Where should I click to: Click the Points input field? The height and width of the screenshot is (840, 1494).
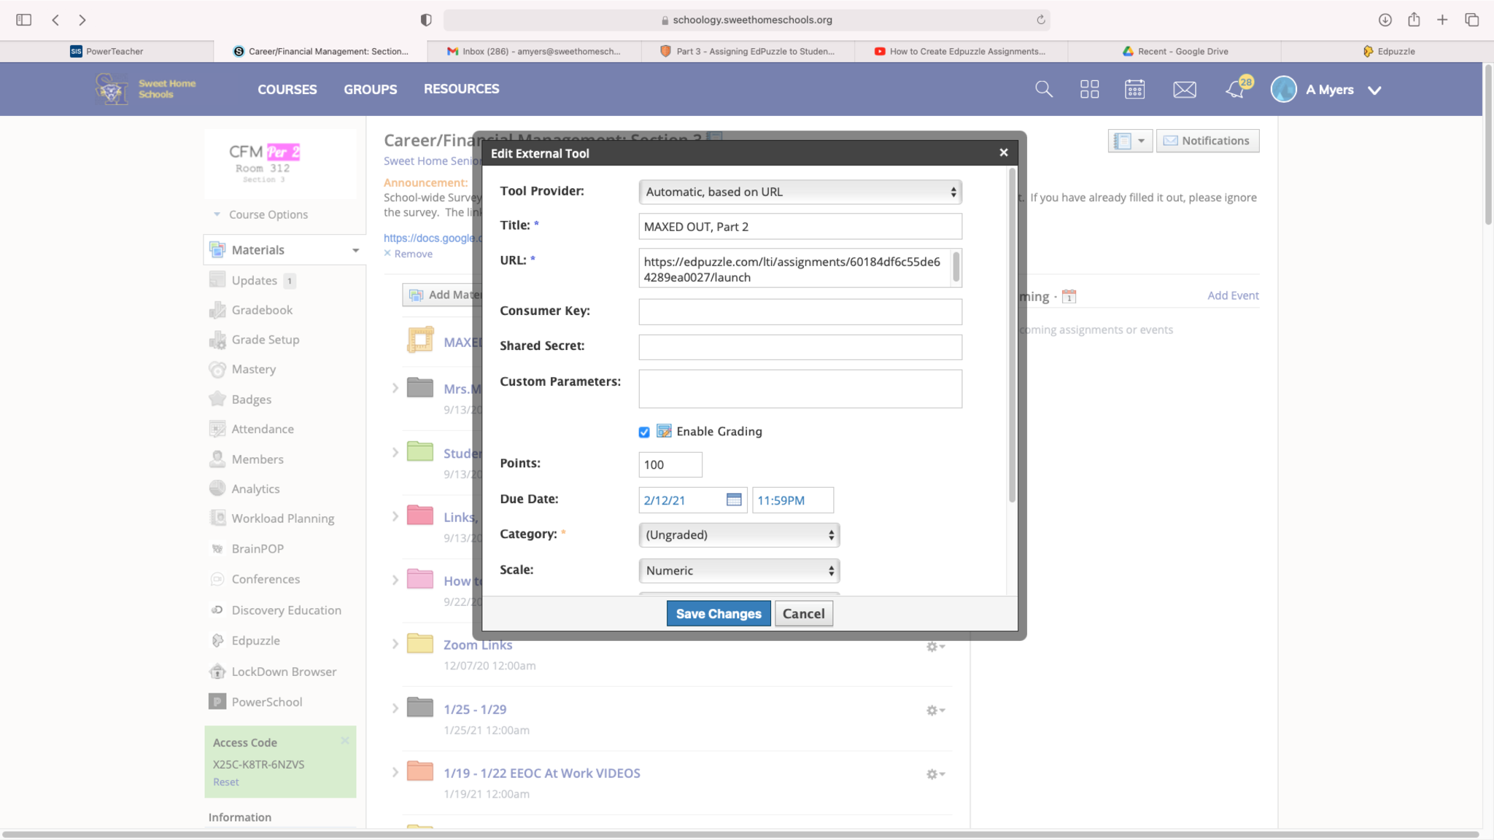click(670, 464)
